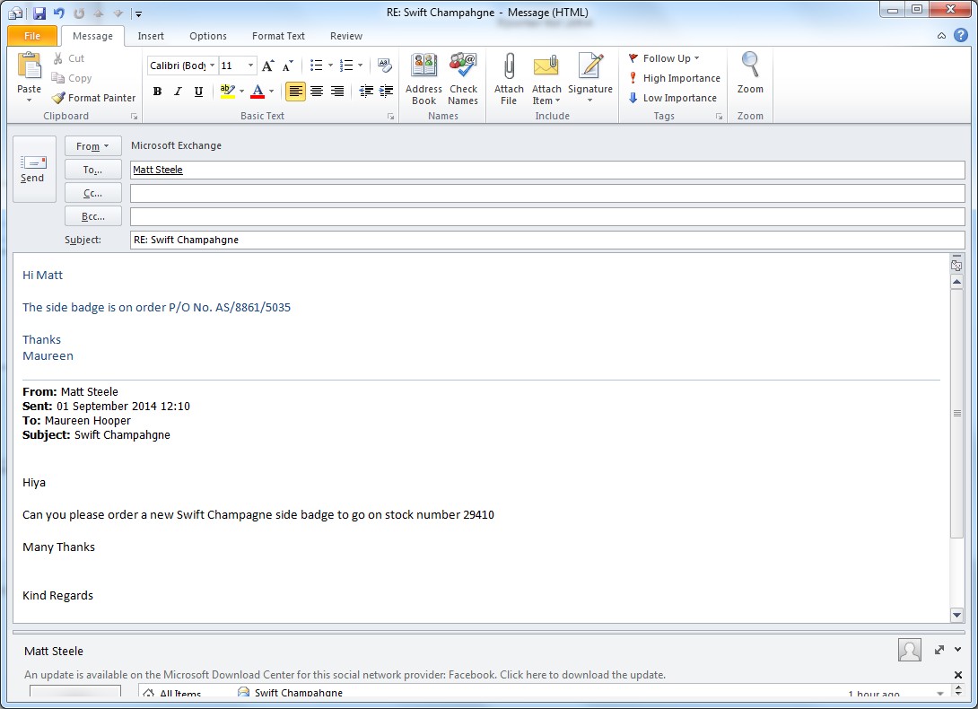Undo the last action
This screenshot has width=978, height=709.
tap(58, 13)
